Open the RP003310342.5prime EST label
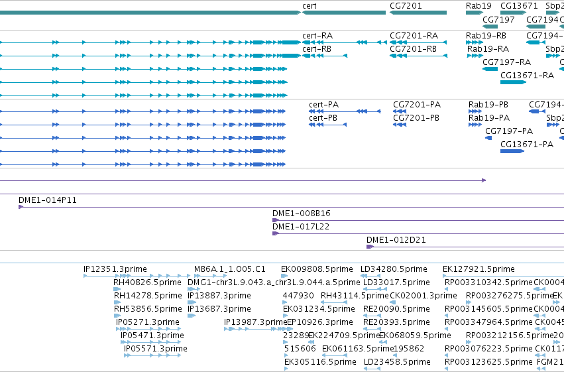The width and height of the screenshot is (564, 372). click(x=488, y=282)
